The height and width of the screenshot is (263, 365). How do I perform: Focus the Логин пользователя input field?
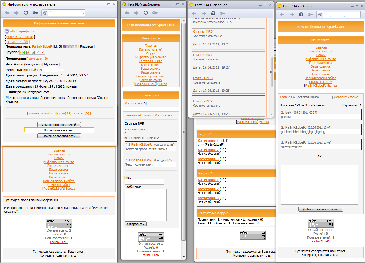tap(59, 130)
